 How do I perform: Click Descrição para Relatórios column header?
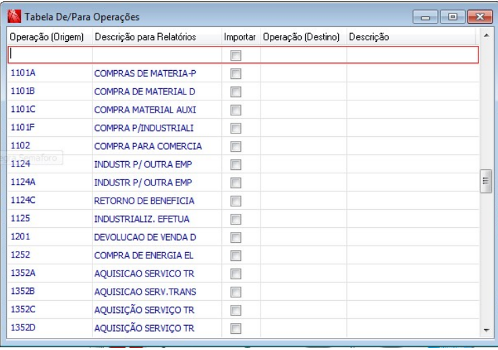pos(157,37)
